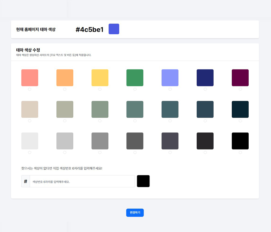Choose radio button under very dark teal swatch
The width and height of the screenshot is (271, 232).
click(240, 121)
